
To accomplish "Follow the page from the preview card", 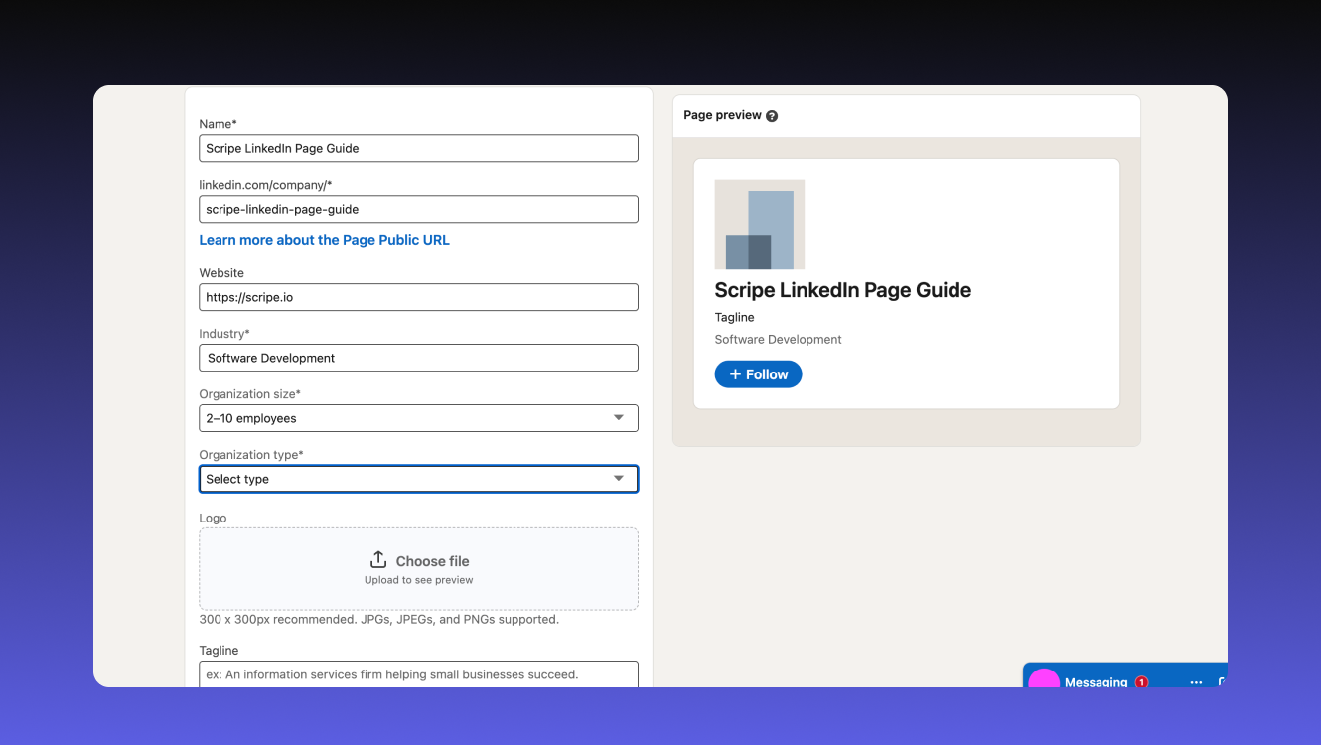I will 758,374.
